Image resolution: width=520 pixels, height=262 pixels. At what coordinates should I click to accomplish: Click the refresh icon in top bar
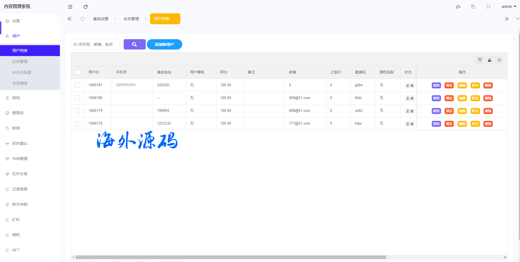pyautogui.click(x=86, y=7)
